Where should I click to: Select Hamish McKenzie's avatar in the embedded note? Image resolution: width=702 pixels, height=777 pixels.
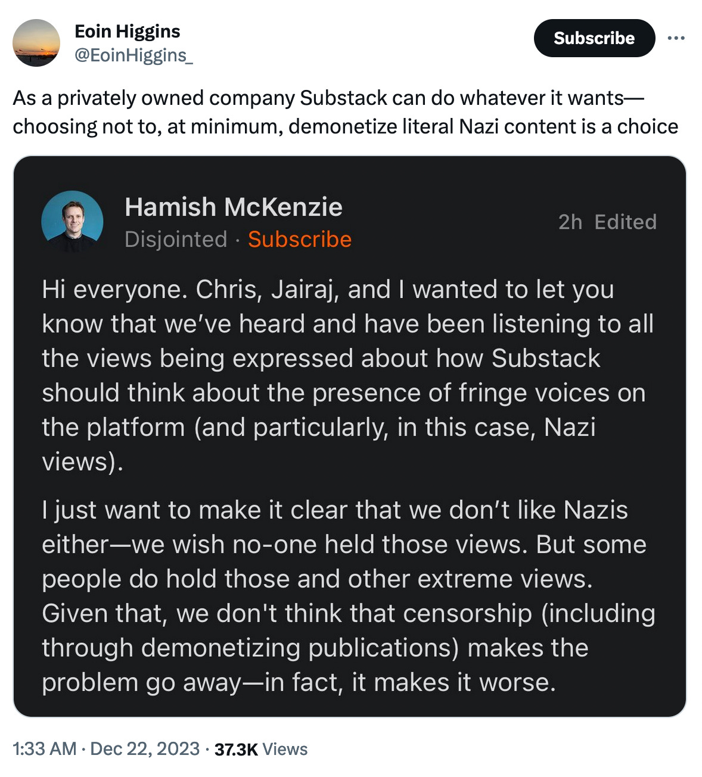(x=72, y=220)
